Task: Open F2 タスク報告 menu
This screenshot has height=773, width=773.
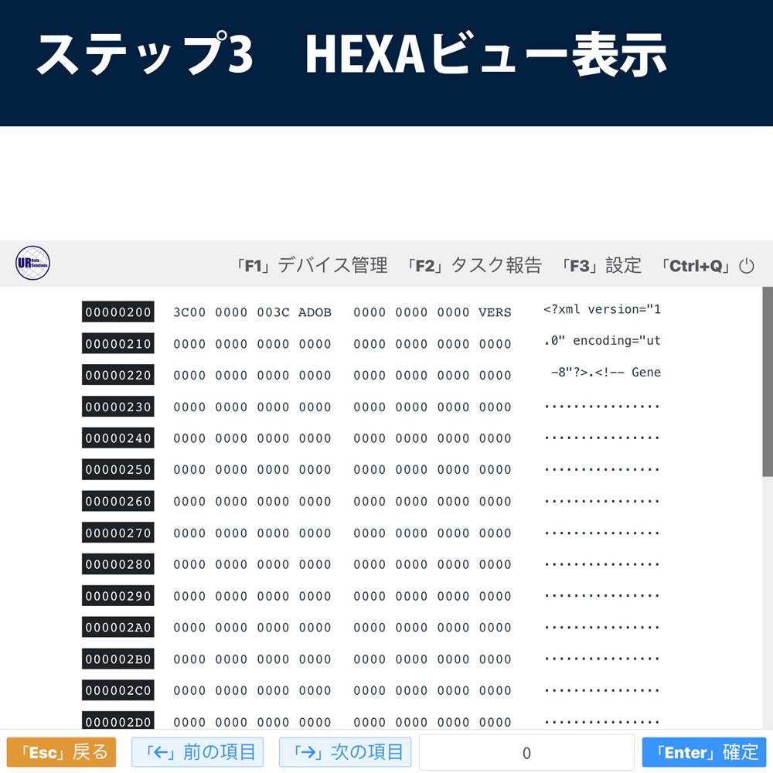Action: [x=474, y=266]
